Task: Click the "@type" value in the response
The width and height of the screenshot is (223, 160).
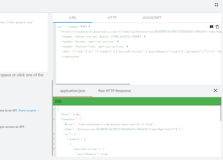Action: tap(116, 124)
